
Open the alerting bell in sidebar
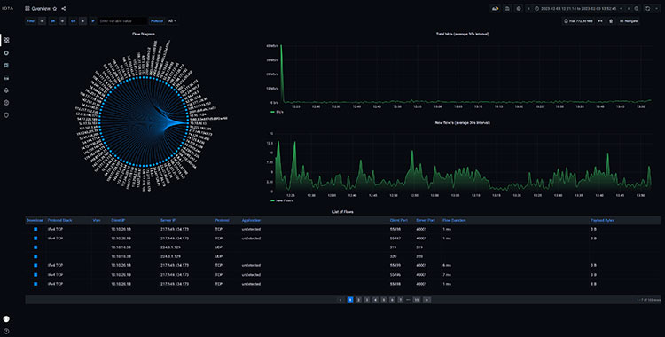6,90
